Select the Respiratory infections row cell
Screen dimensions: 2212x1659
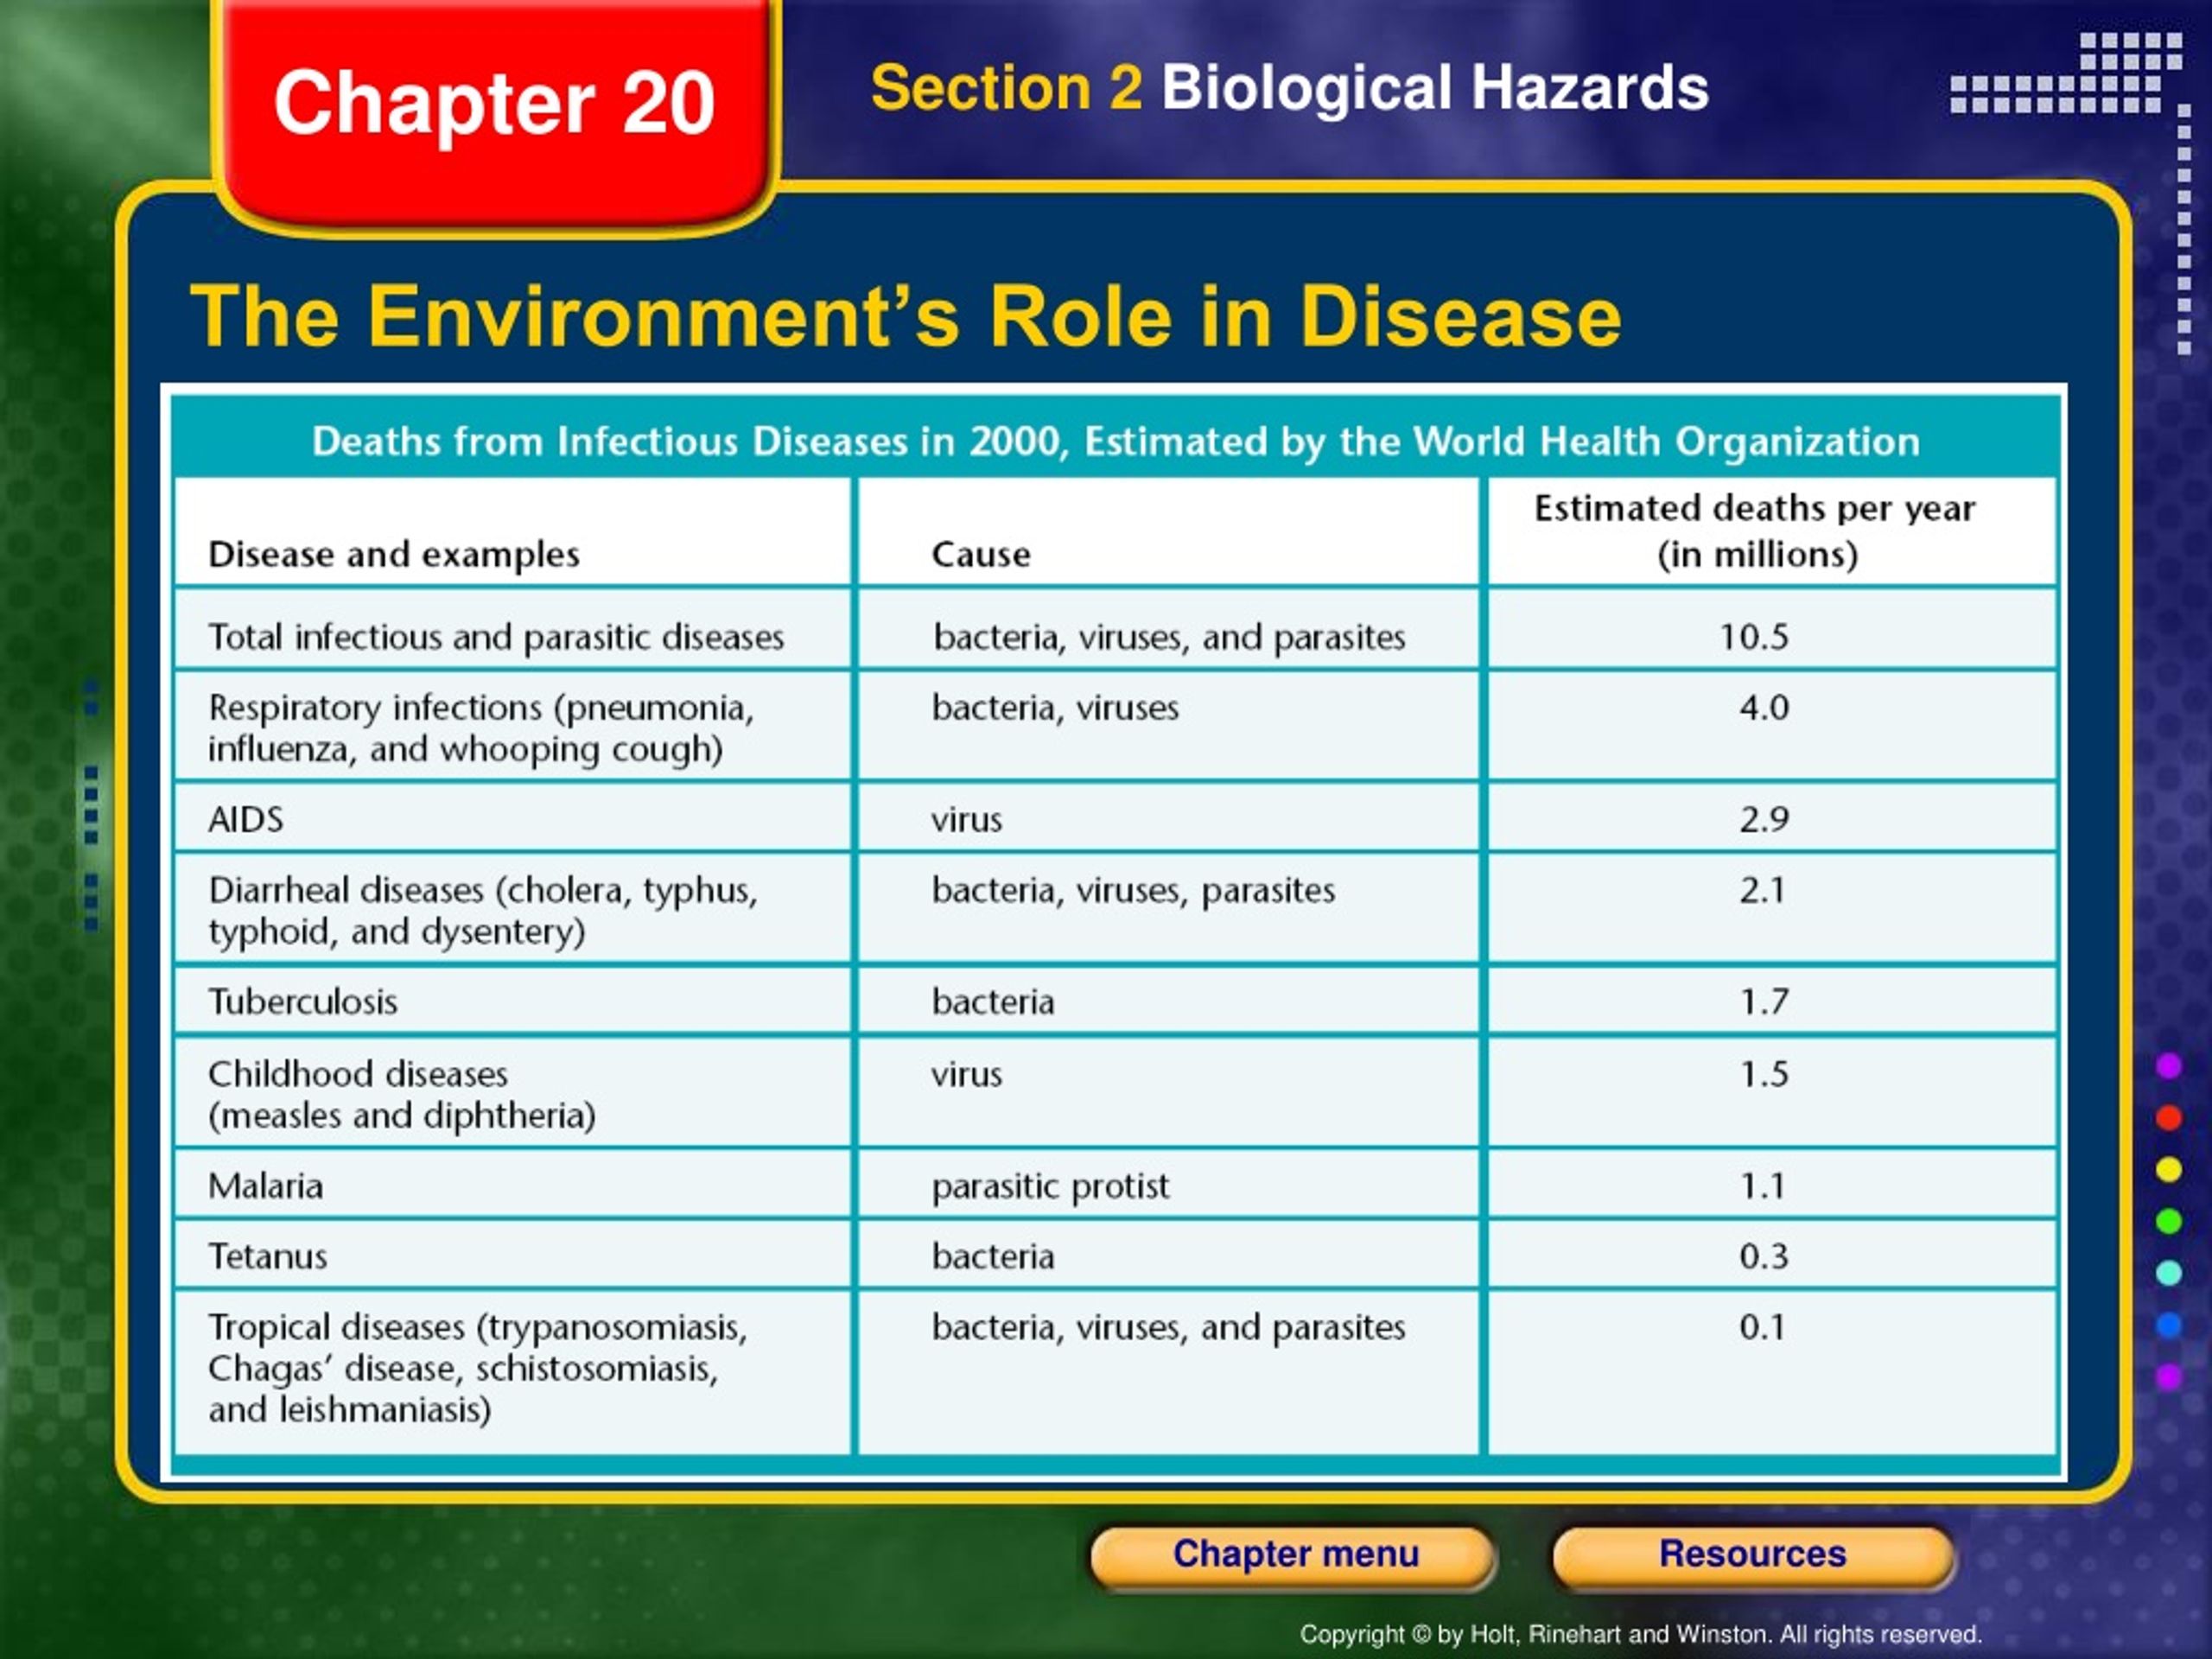pos(513,726)
